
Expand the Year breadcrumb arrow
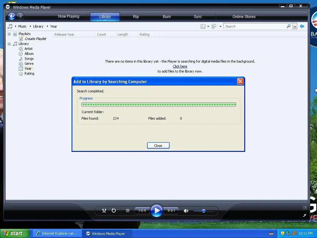[47, 26]
